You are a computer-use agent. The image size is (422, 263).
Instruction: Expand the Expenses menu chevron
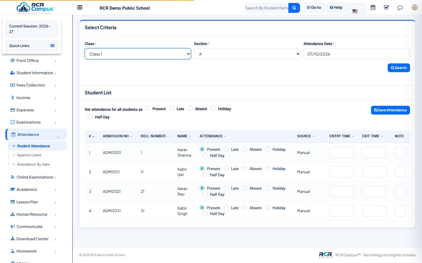56,110
